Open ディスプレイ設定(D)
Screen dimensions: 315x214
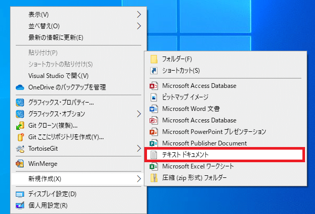tap(79, 194)
